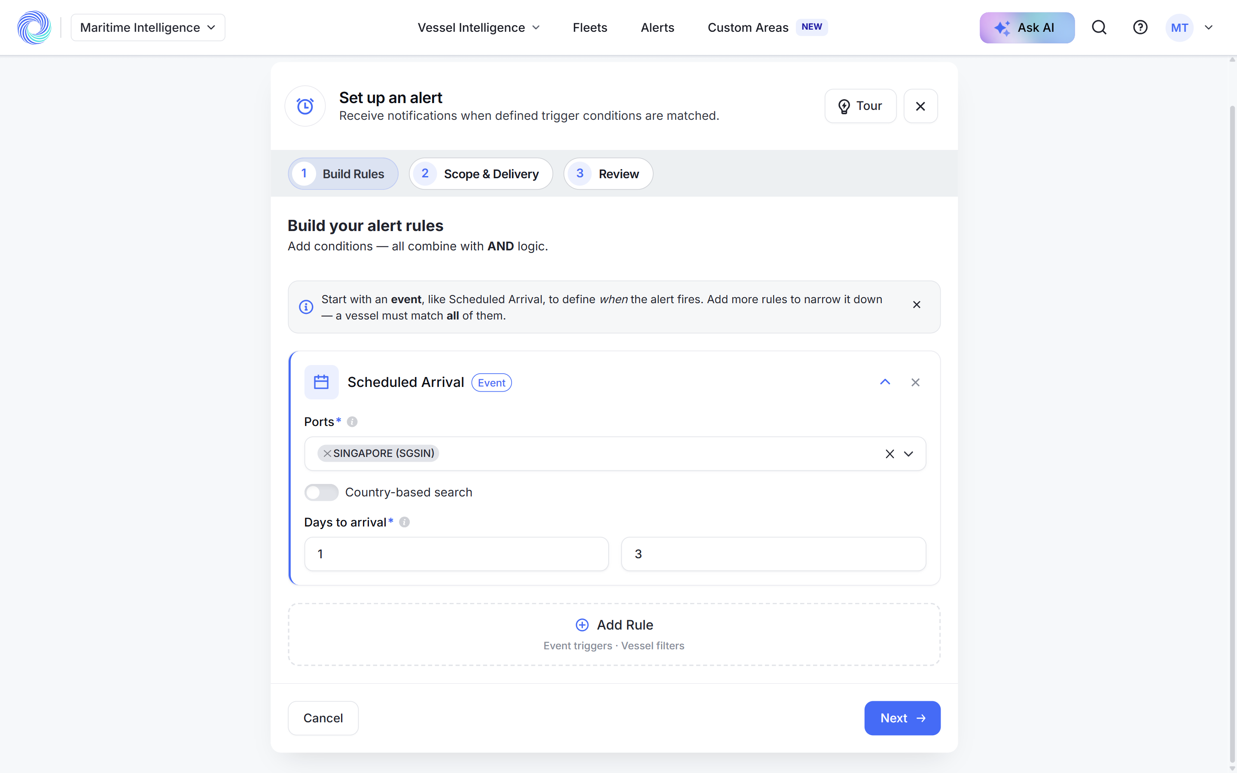Screen dimensions: 1237x773
Task: Click the Event badge on Scheduled Arrival
Action: pos(491,382)
